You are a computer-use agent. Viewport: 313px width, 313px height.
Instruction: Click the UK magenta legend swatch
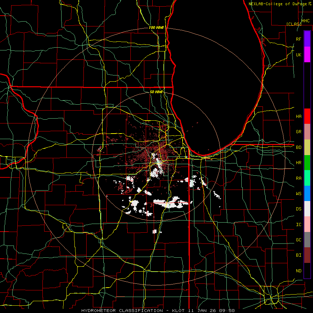[307, 55]
